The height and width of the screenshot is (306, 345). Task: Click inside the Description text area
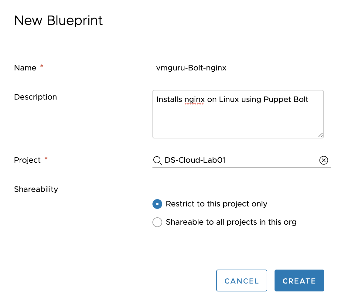pyautogui.click(x=238, y=114)
